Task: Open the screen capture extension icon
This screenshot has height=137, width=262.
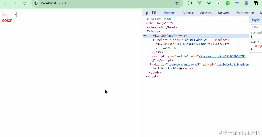Action: tap(190, 3)
